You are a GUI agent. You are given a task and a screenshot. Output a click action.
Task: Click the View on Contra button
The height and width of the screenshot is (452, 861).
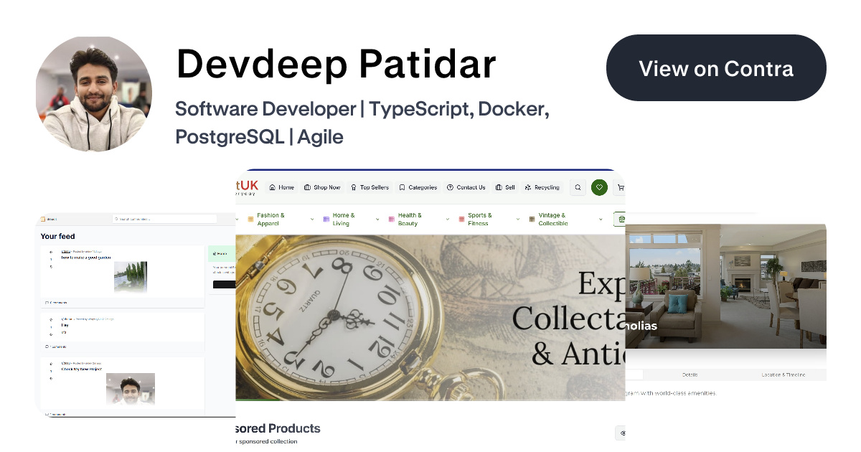coord(716,68)
